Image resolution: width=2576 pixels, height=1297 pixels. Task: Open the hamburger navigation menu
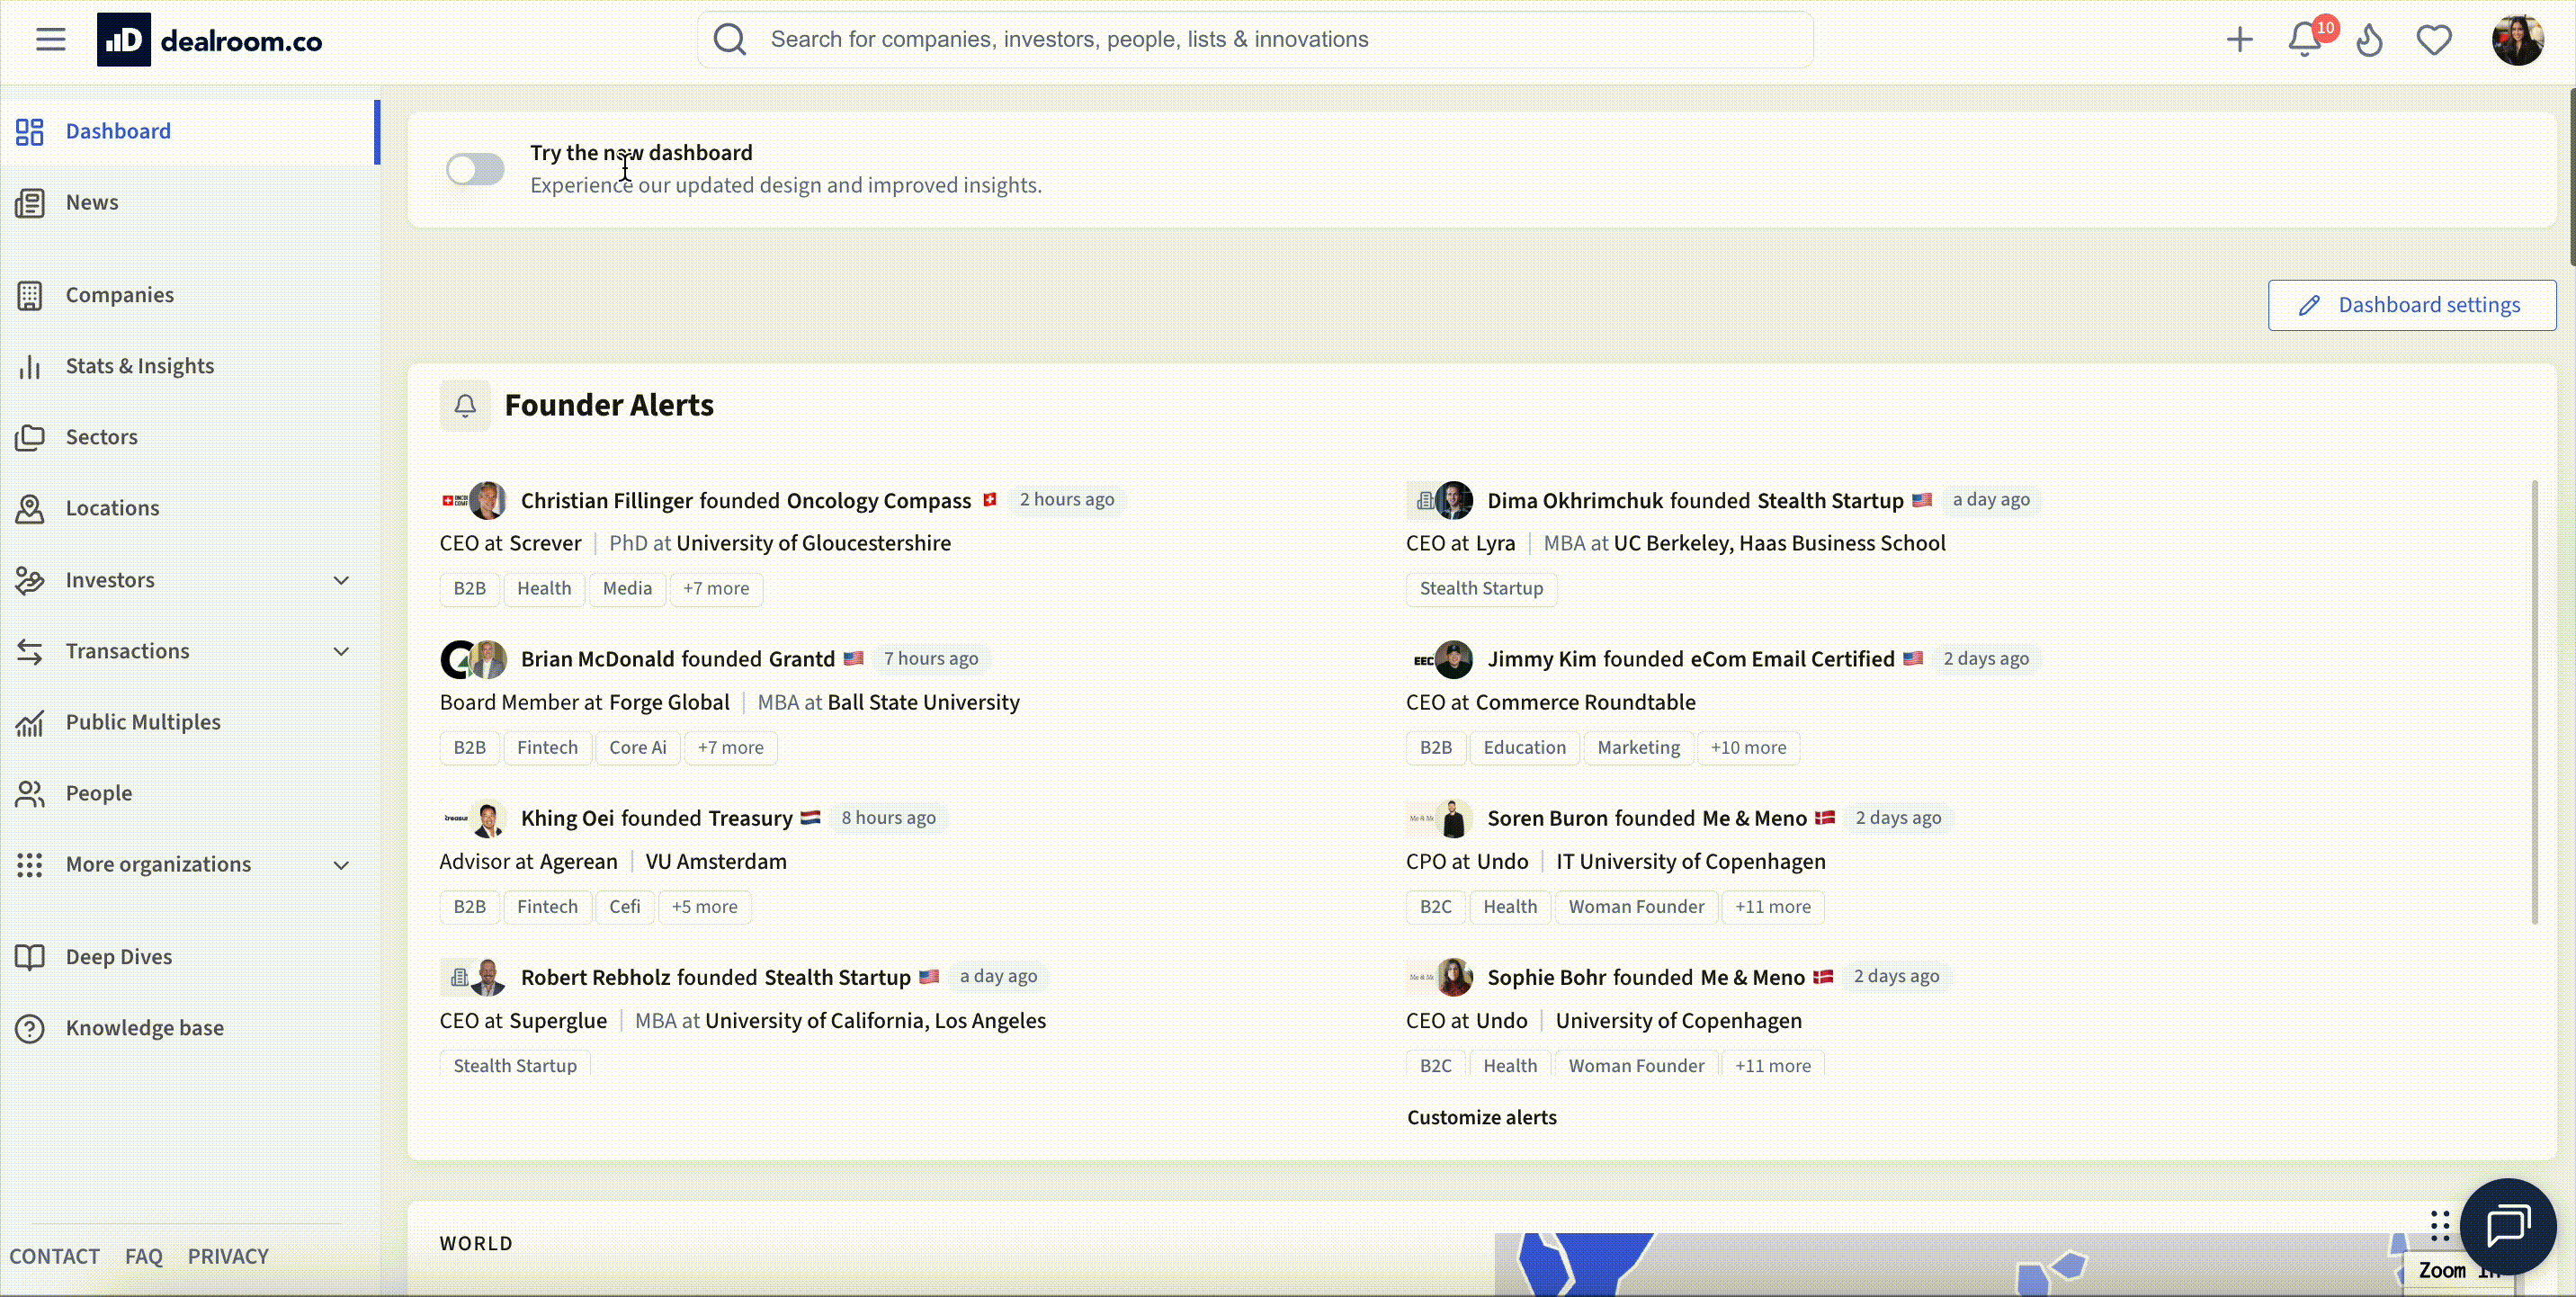pos(50,39)
